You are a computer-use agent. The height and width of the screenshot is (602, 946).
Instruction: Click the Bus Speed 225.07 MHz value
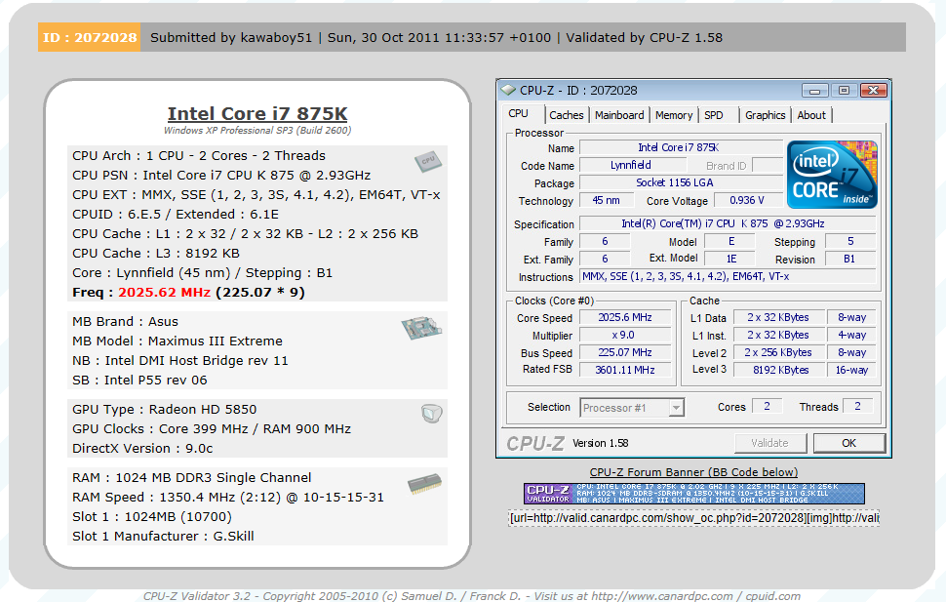tap(625, 352)
